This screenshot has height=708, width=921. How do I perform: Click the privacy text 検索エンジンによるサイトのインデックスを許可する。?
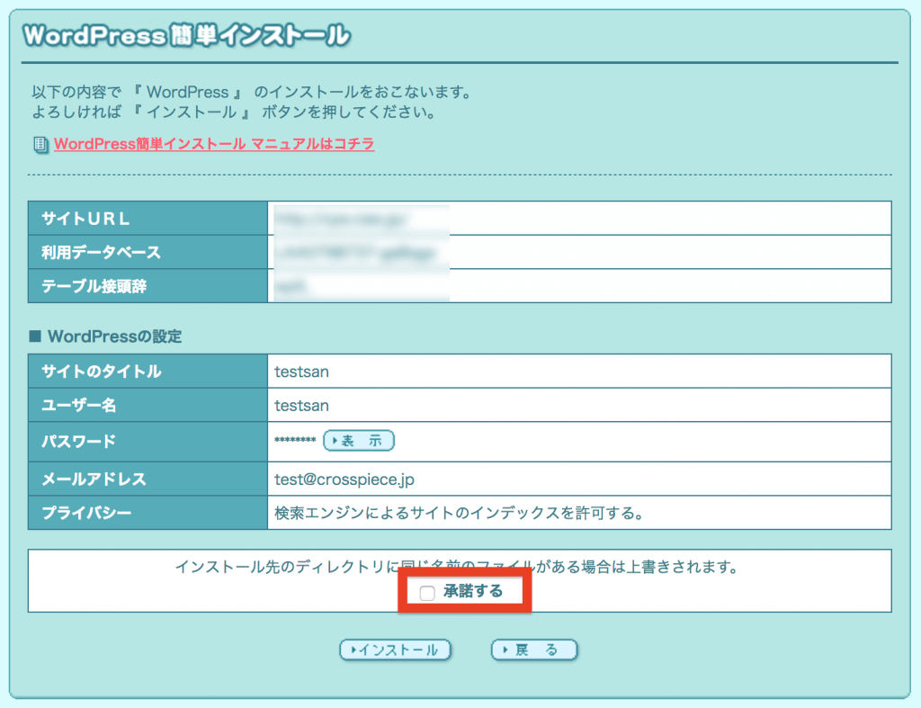(x=460, y=514)
